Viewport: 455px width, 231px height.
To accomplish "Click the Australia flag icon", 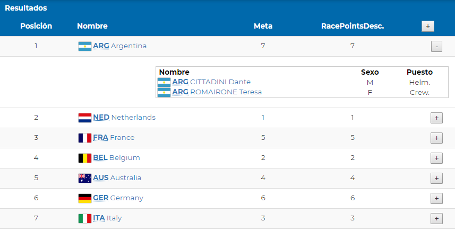I will [x=85, y=178].
